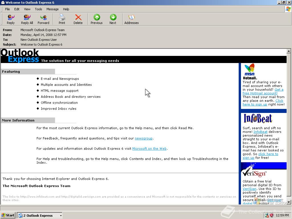292x219 pixels.
Task: Click the 'More Information' section heading
Action: coord(18,121)
